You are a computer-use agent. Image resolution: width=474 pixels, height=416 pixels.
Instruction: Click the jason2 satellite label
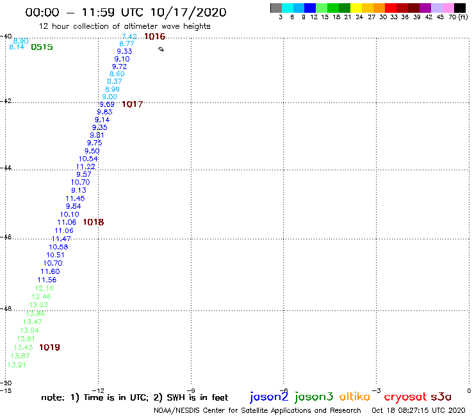pyautogui.click(x=269, y=397)
